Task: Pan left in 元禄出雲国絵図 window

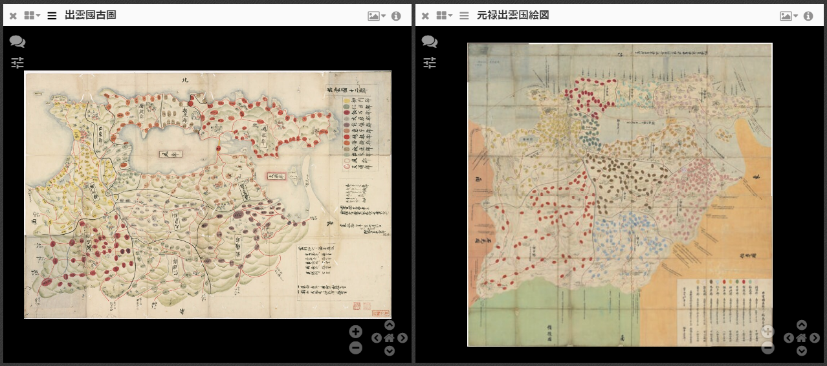Action: point(788,338)
